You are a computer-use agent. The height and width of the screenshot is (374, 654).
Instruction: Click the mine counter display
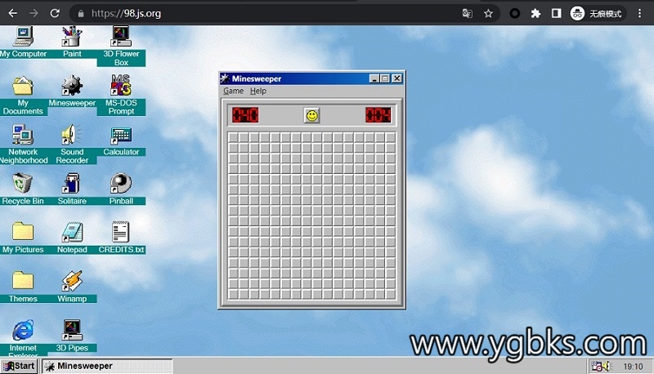pos(245,114)
